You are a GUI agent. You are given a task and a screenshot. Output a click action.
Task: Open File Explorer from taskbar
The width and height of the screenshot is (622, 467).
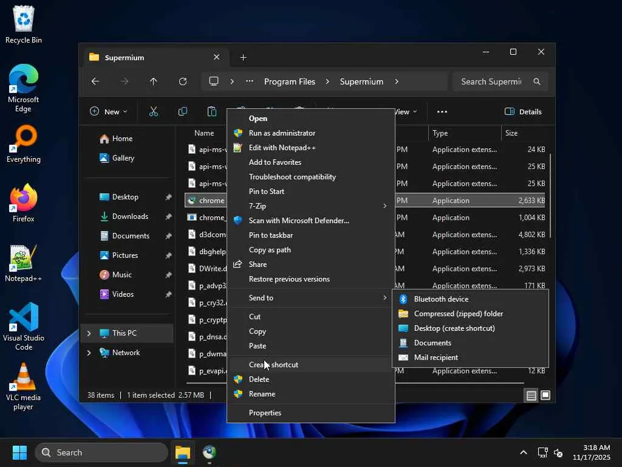[x=183, y=452]
